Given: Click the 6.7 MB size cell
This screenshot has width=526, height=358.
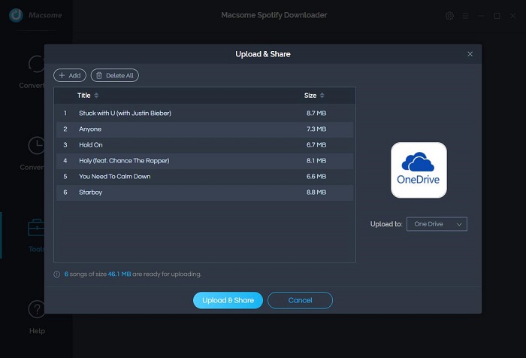Looking at the screenshot, I should [316, 144].
